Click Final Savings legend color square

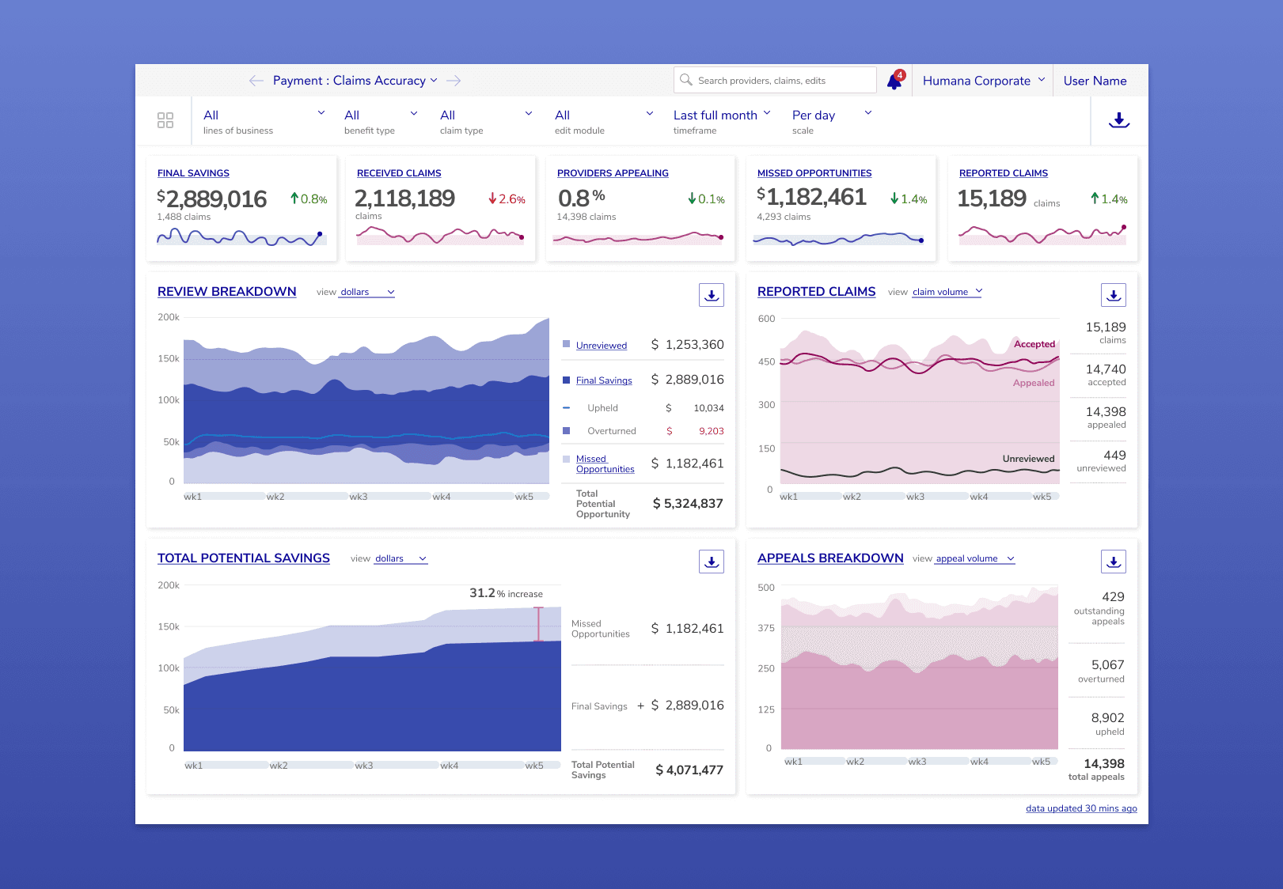point(566,380)
